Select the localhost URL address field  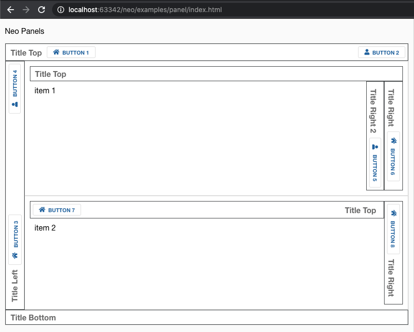(145, 10)
